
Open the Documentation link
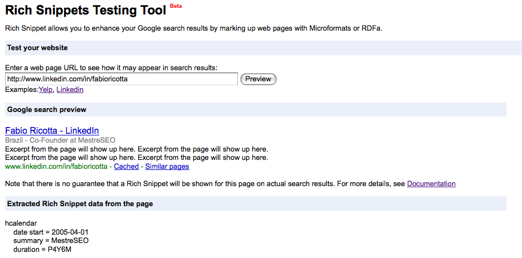(431, 184)
